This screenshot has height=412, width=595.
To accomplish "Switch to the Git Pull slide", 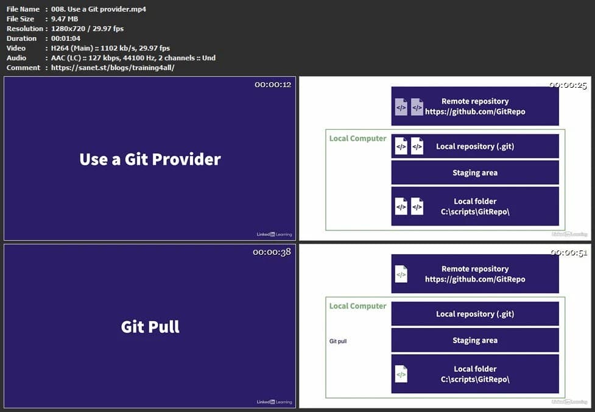I will click(149, 327).
